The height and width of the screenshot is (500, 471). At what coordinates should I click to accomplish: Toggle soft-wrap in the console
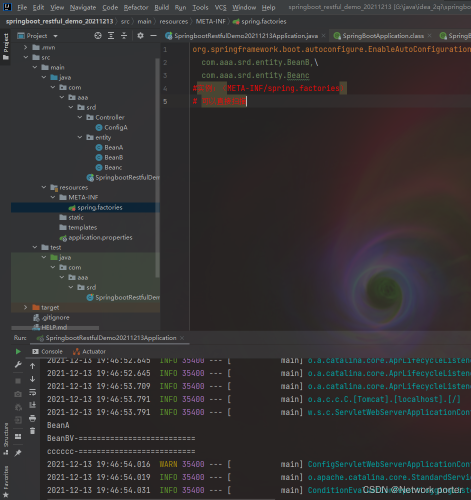tap(32, 392)
